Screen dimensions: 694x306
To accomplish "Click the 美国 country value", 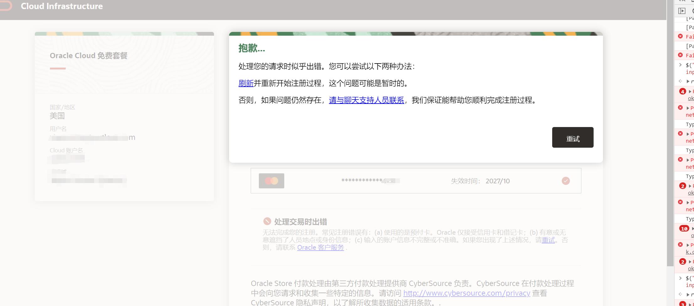I will point(57,116).
